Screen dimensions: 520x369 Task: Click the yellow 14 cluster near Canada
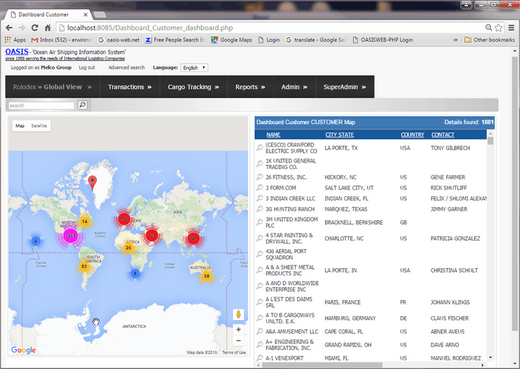[x=85, y=221]
